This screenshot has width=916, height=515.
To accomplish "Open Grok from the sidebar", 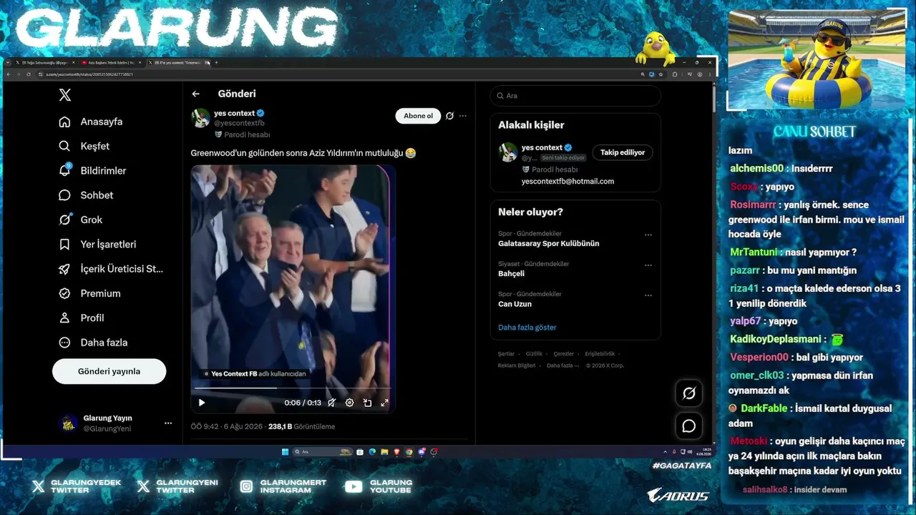I will click(x=81, y=220).
